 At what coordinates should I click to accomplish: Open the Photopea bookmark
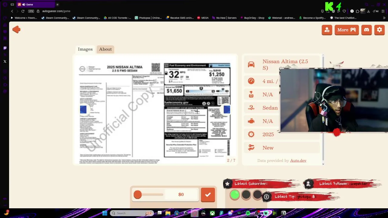(x=149, y=18)
